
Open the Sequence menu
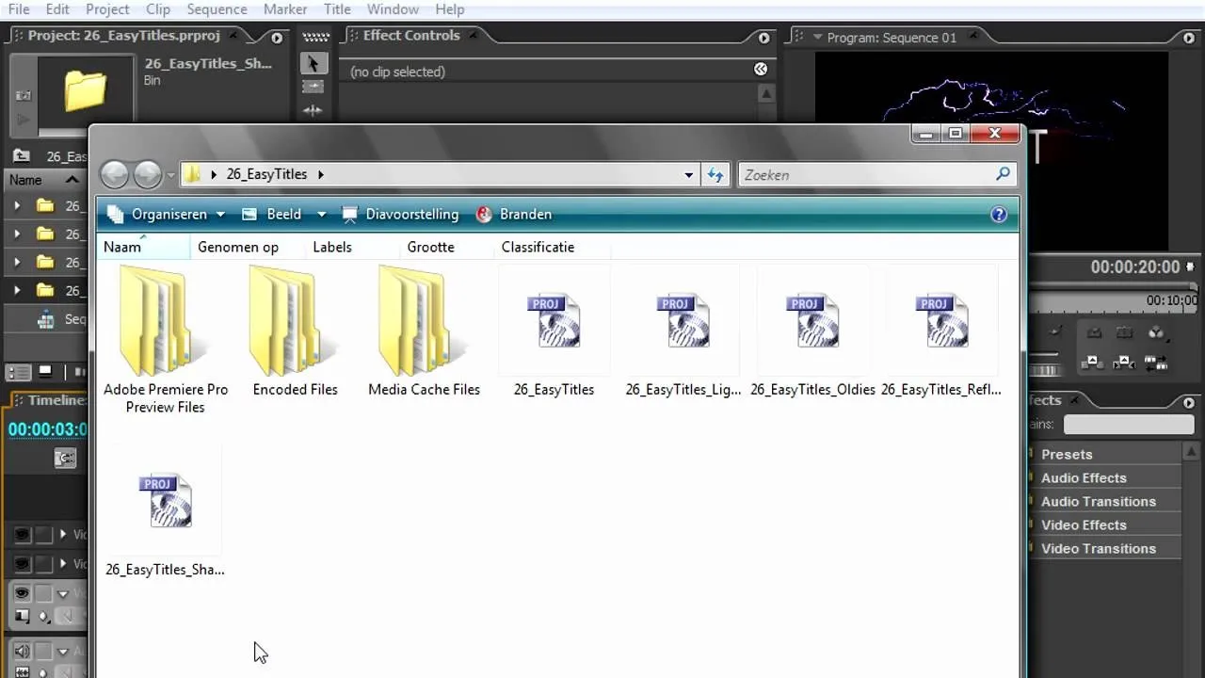[217, 9]
